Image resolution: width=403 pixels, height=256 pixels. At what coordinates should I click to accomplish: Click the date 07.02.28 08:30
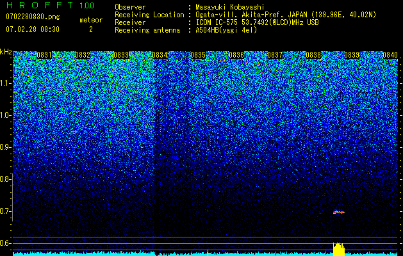pos(33,29)
